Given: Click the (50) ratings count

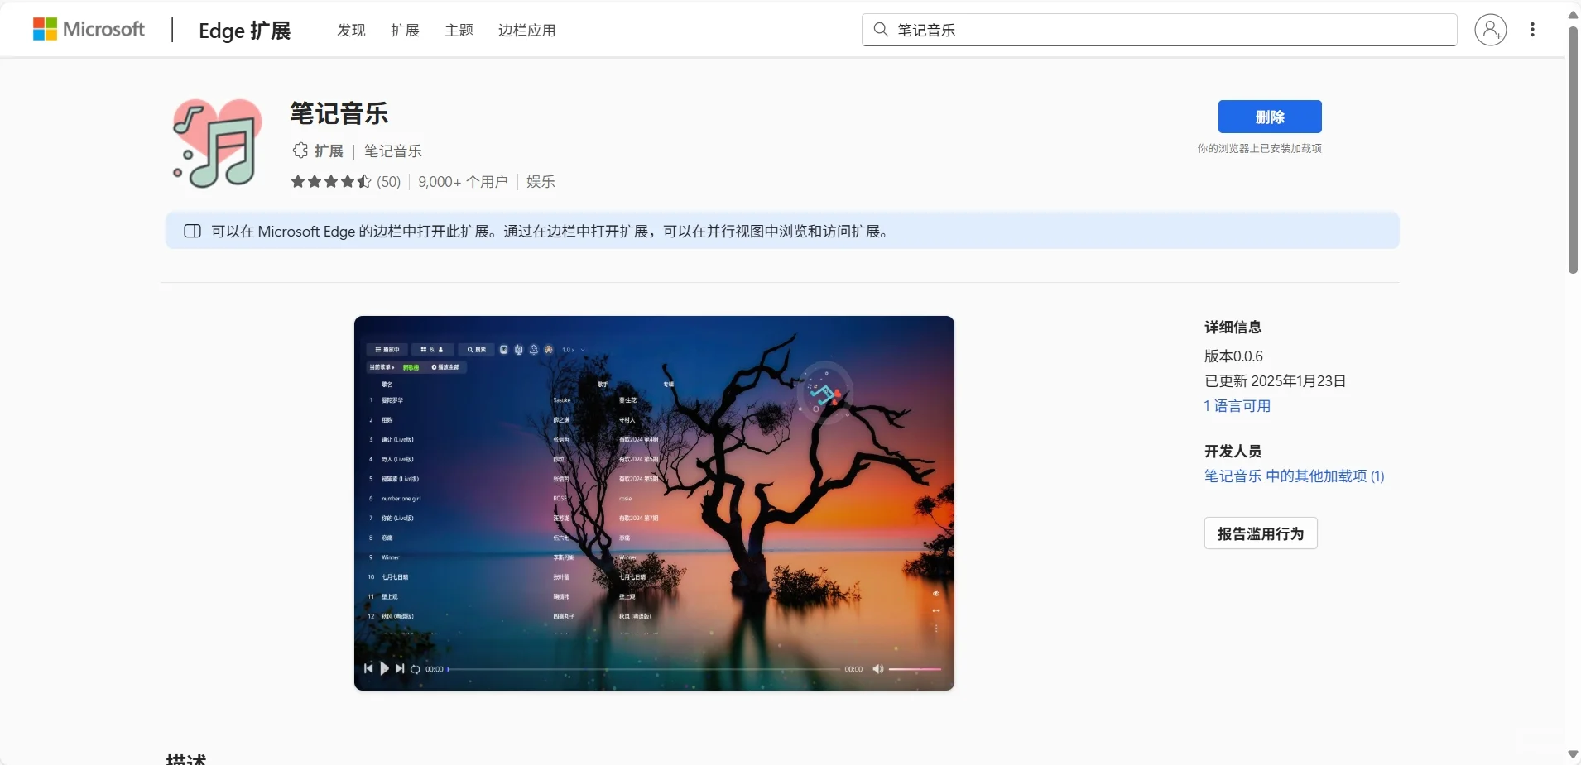Looking at the screenshot, I should pyautogui.click(x=387, y=182).
